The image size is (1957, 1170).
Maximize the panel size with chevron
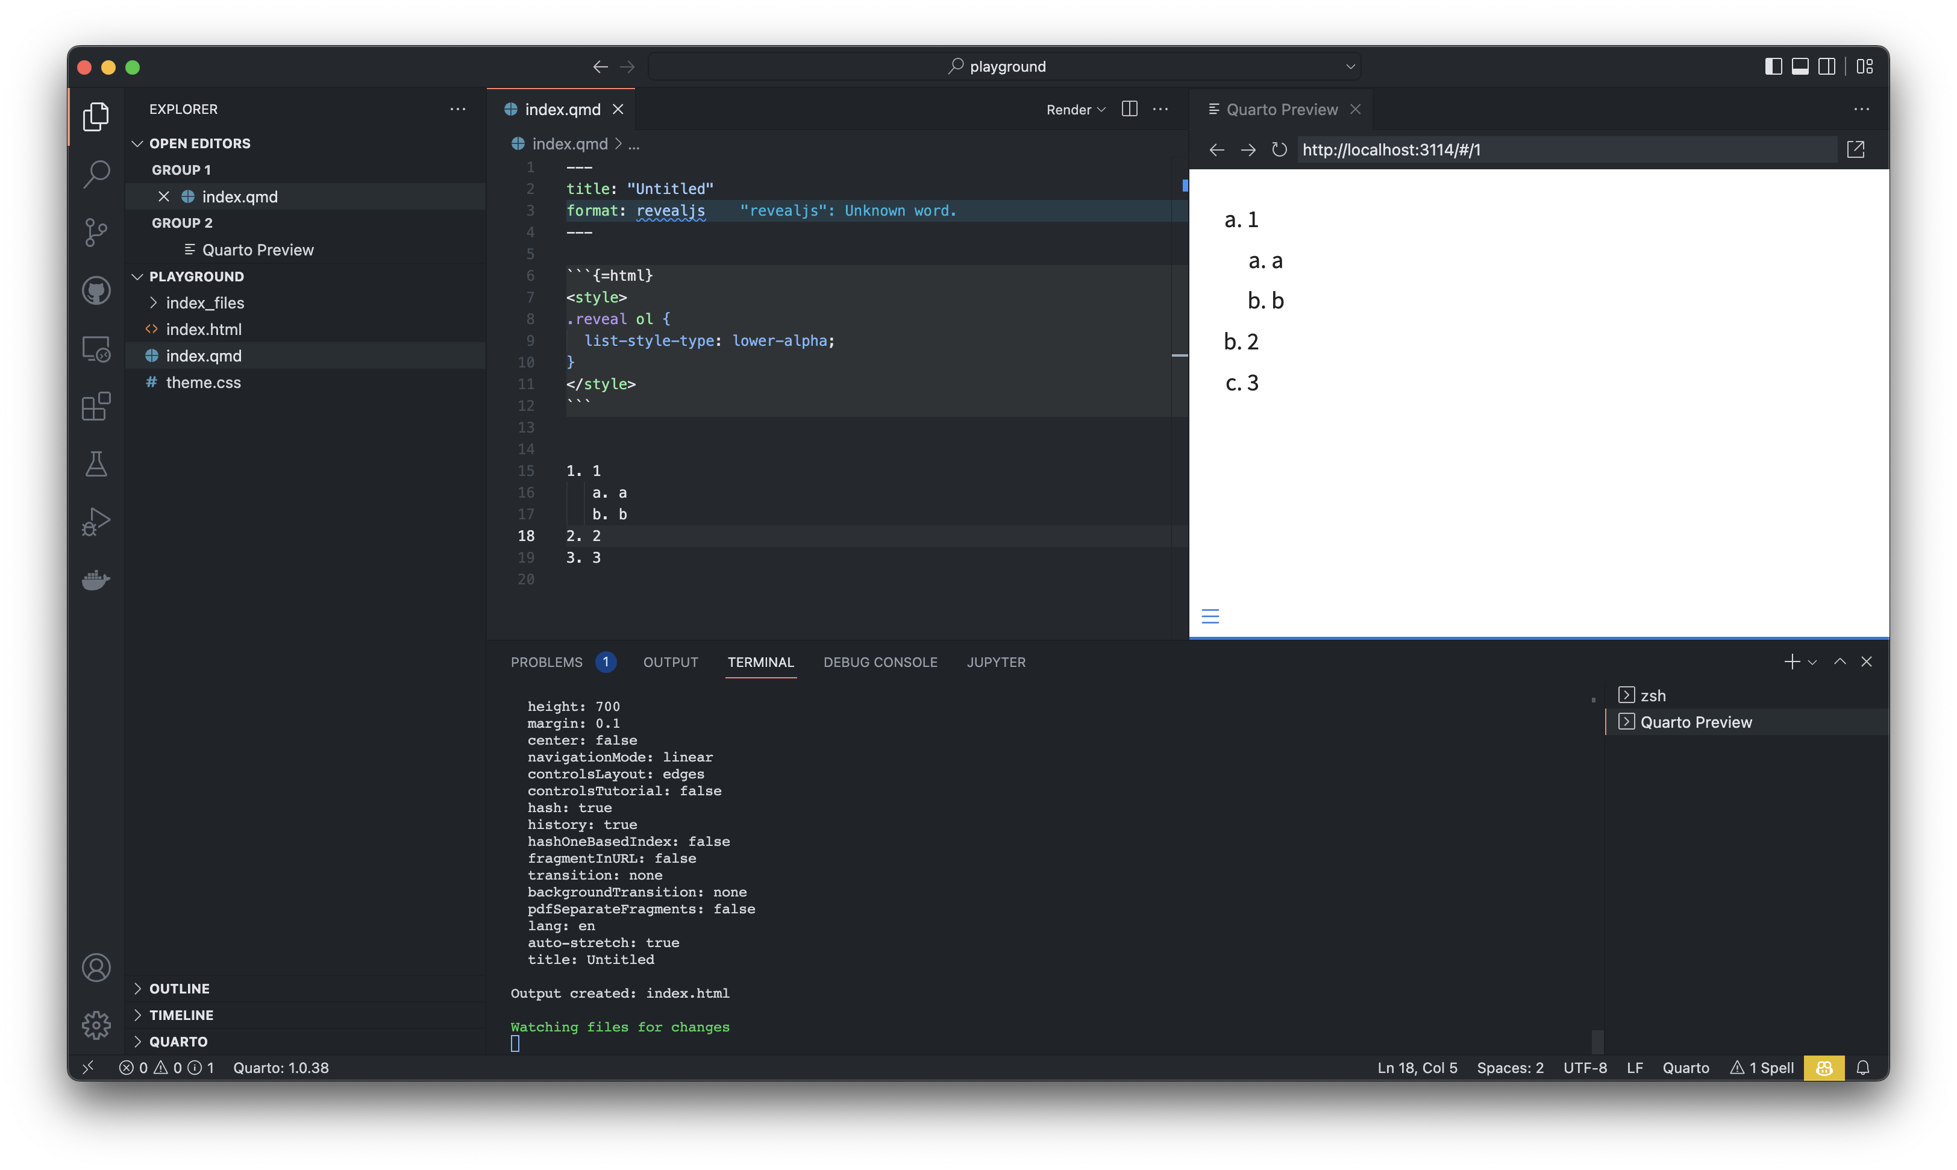pyautogui.click(x=1840, y=662)
